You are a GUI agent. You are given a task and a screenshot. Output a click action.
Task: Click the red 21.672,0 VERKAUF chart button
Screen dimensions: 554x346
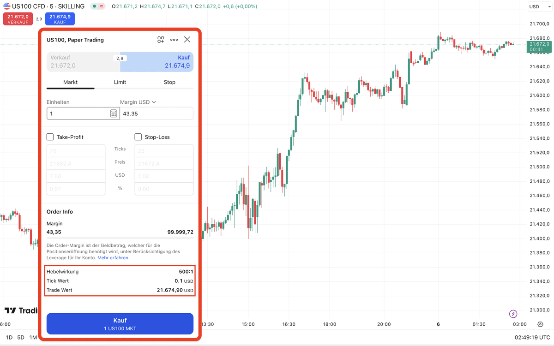tap(18, 19)
